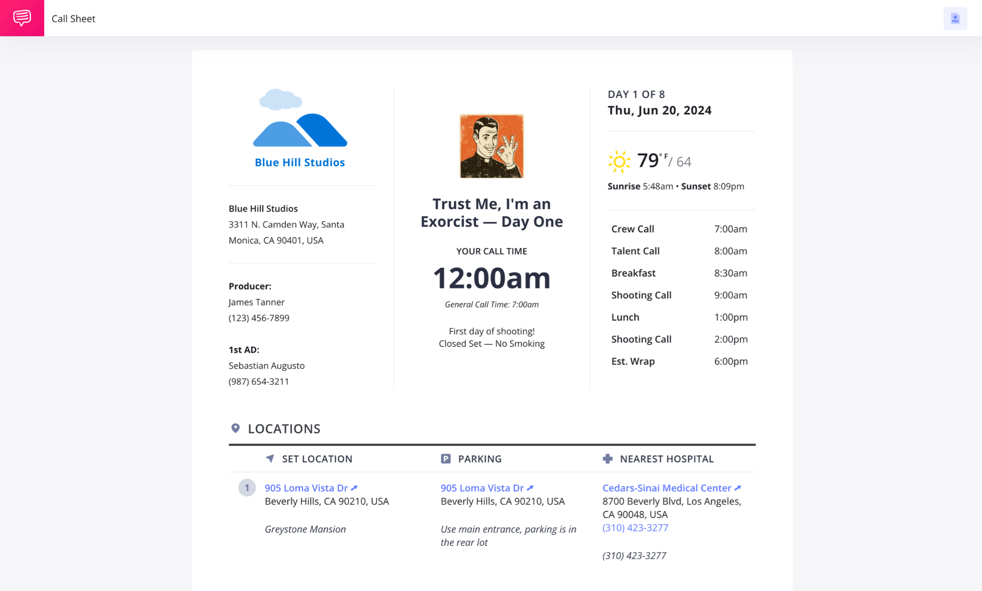
Task: Click the Blue Hill Studios logo image
Action: click(x=300, y=118)
